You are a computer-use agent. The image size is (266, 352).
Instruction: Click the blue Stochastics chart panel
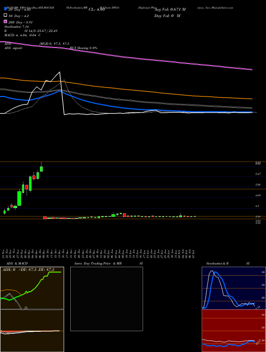coord(234,288)
